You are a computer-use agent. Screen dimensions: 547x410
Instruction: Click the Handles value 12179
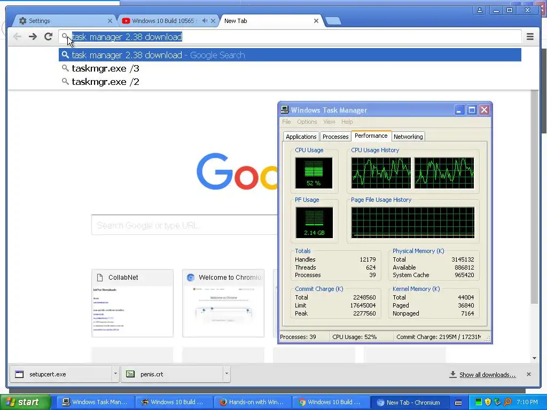click(x=368, y=259)
